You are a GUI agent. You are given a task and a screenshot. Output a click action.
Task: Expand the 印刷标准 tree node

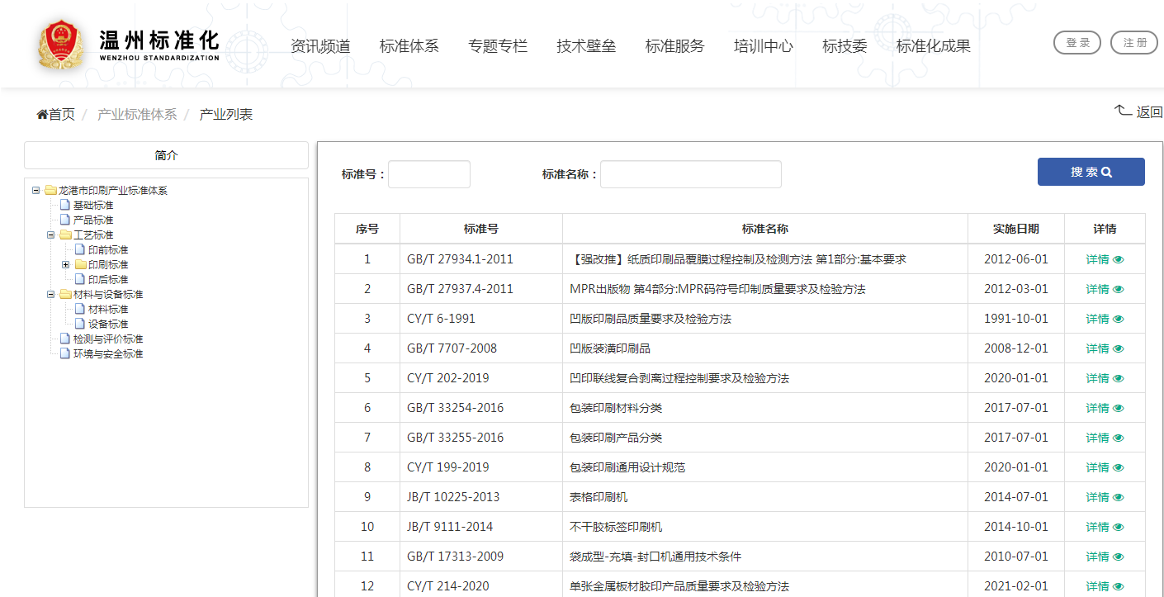pyautogui.click(x=65, y=265)
